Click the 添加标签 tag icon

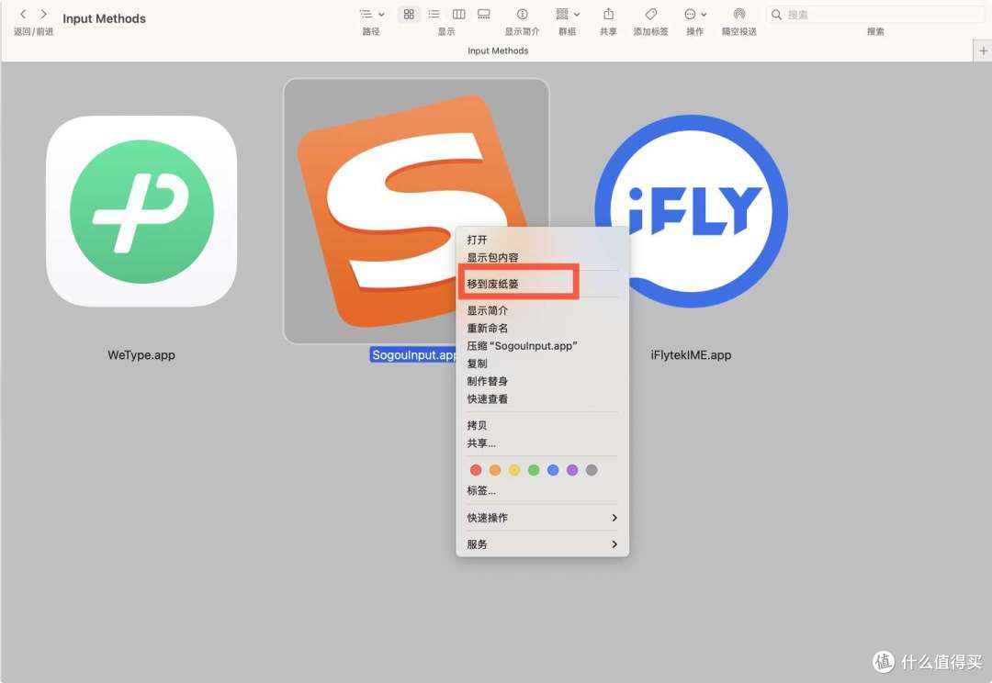tap(651, 14)
